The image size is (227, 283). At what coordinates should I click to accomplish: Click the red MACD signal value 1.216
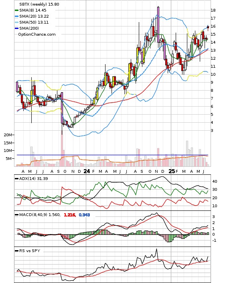tap(70, 215)
